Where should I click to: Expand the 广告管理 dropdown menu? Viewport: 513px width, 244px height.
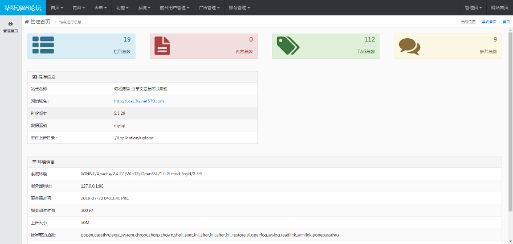pos(209,7)
